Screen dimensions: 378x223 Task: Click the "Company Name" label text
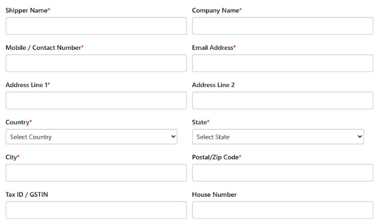215,10
